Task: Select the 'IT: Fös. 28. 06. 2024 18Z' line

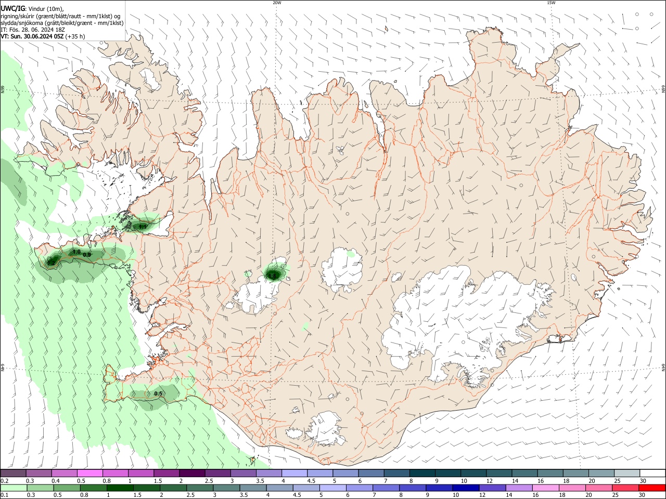Action: [33, 30]
